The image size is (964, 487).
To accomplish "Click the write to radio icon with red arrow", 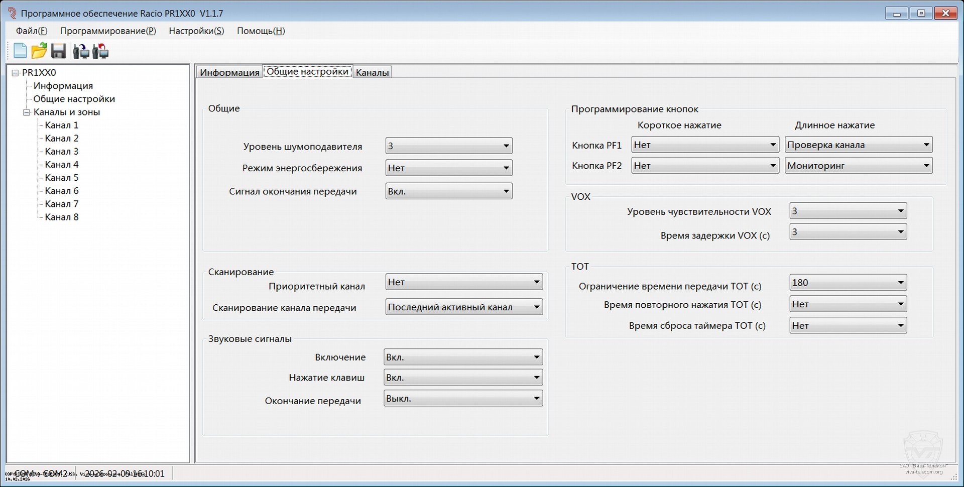I will [x=100, y=51].
